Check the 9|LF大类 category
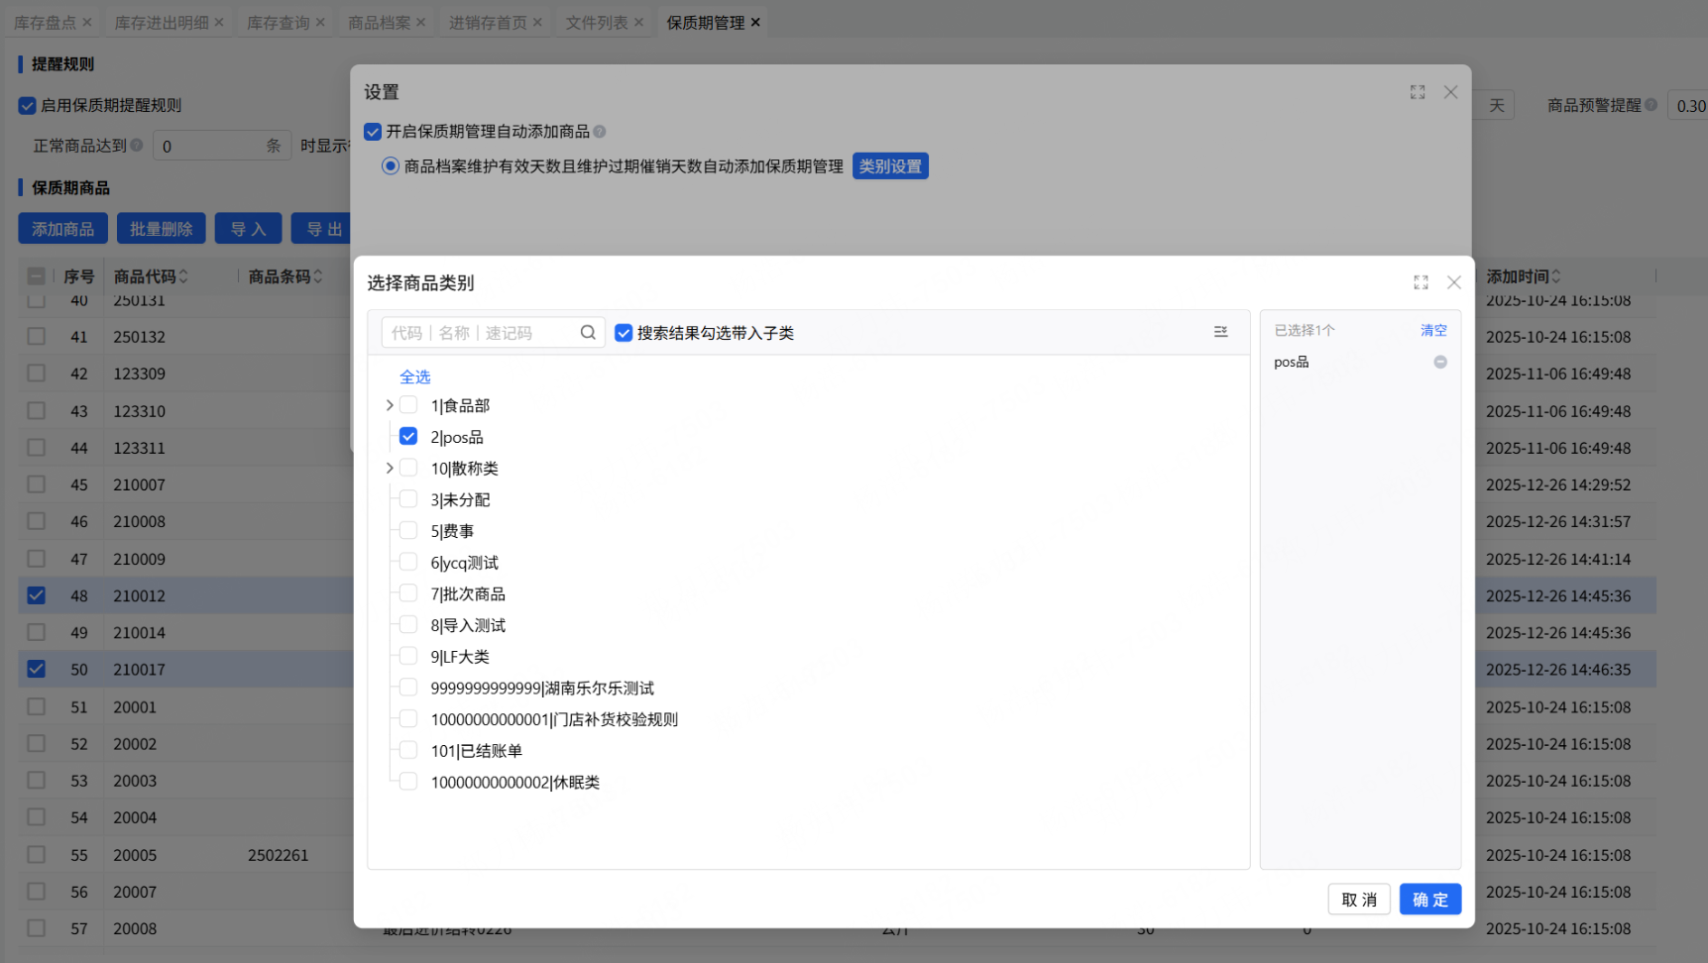Screen dimensions: 1708x963 [x=408, y=656]
